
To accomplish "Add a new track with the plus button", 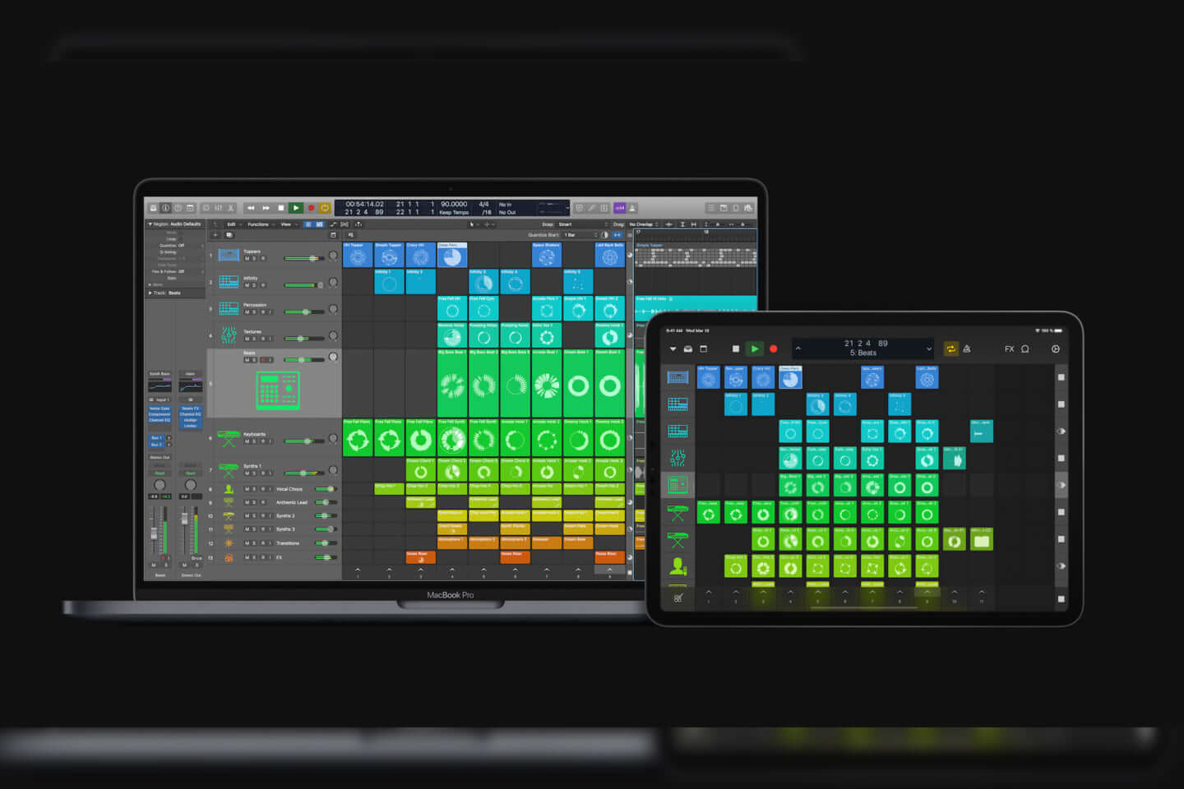I will click(x=215, y=235).
